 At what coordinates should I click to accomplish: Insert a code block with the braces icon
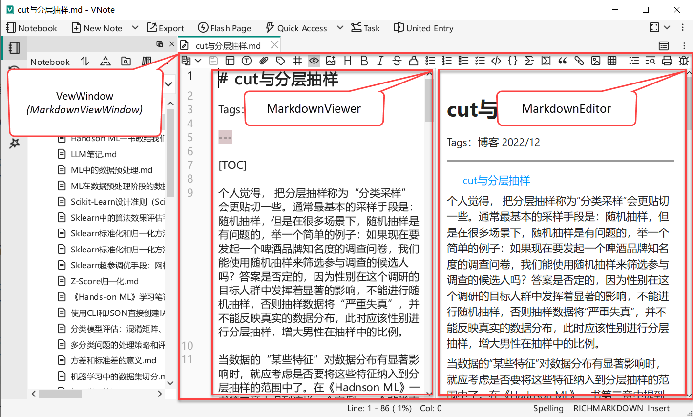coord(513,61)
